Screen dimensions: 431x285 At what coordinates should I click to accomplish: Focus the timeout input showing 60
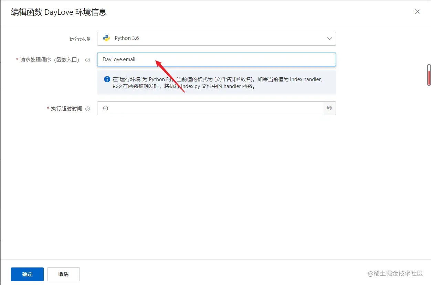coord(210,108)
